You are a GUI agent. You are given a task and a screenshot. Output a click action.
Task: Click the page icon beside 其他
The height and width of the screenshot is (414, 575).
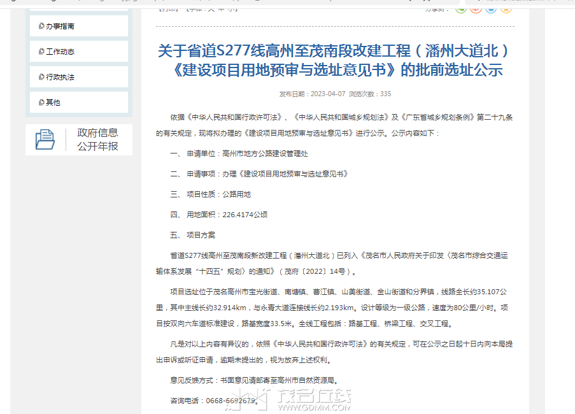point(41,103)
